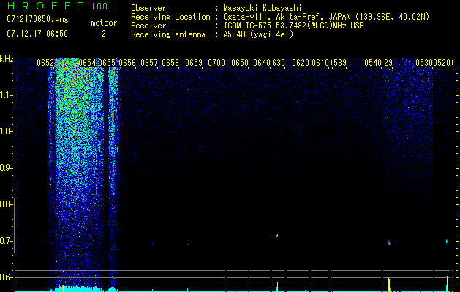Click the 539 time marker
The image size is (460, 292).
tap(339, 63)
